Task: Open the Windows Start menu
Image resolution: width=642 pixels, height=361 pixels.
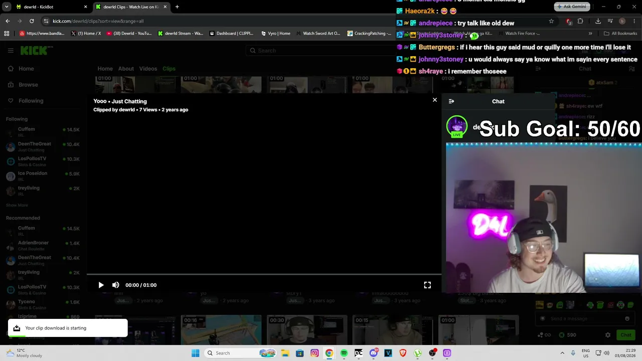Action: pos(195,353)
